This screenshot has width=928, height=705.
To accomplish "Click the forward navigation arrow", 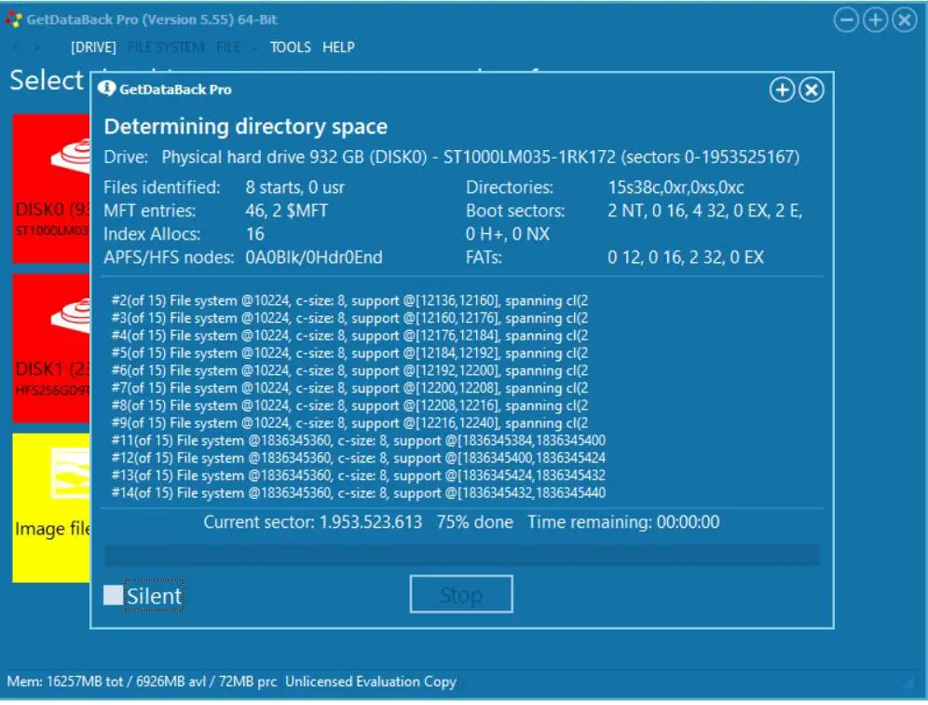I will point(36,48).
